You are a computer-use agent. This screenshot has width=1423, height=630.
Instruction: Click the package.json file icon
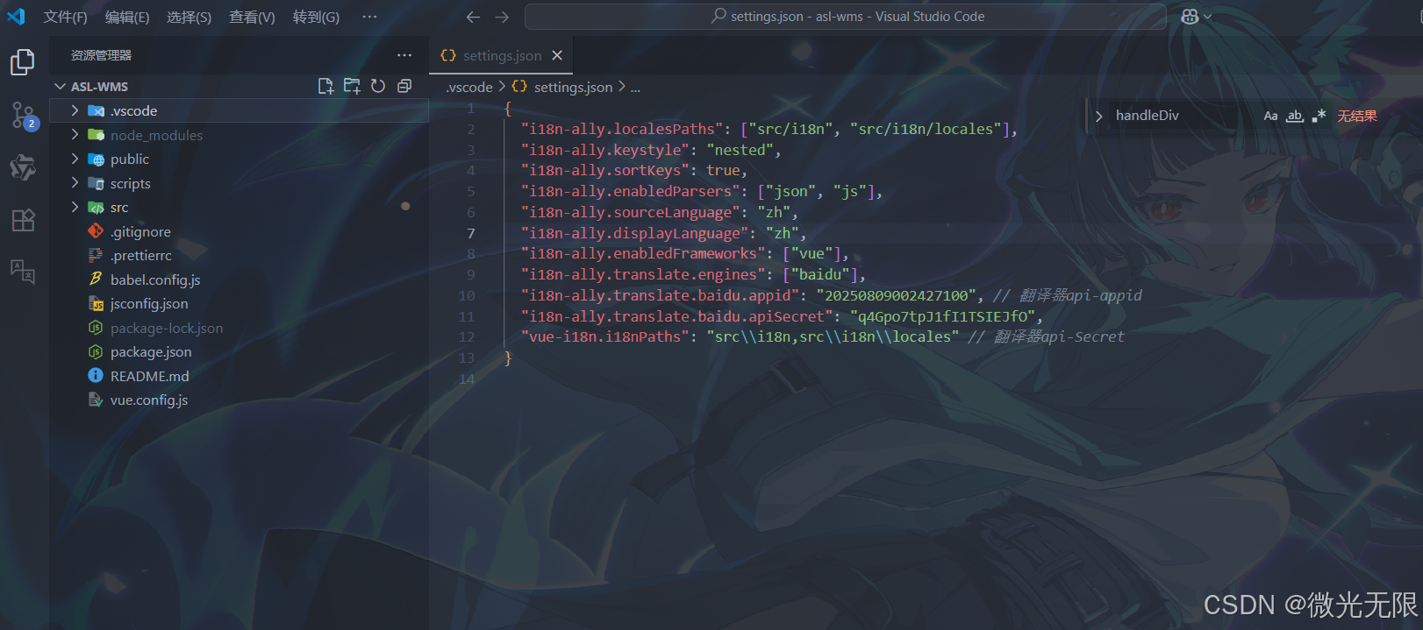(x=96, y=351)
